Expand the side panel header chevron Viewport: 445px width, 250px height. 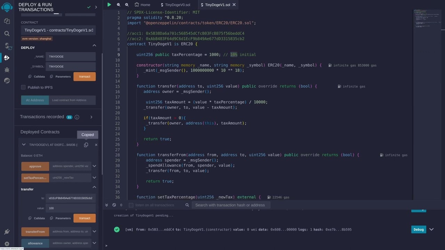point(96,7)
